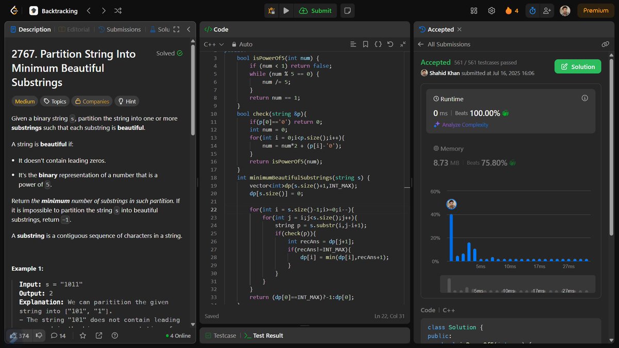Click Analyze Complexity
The height and width of the screenshot is (348, 619).
point(461,125)
